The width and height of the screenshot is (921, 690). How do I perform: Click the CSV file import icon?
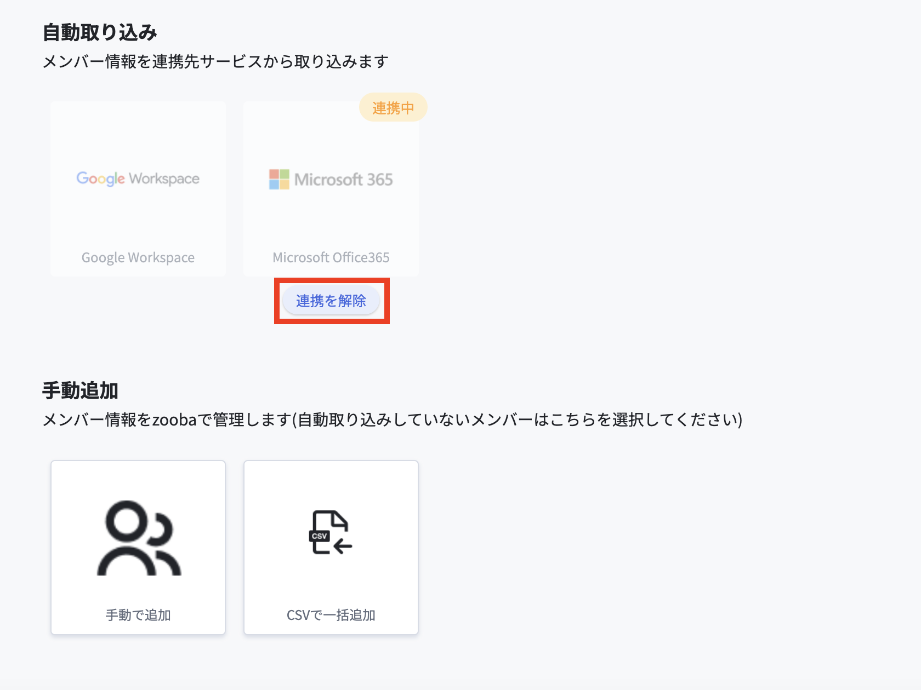[331, 532]
